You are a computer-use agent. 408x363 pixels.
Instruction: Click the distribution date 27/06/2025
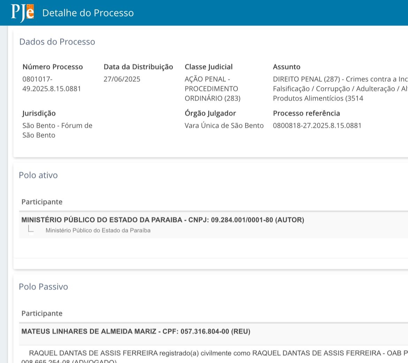(122, 79)
